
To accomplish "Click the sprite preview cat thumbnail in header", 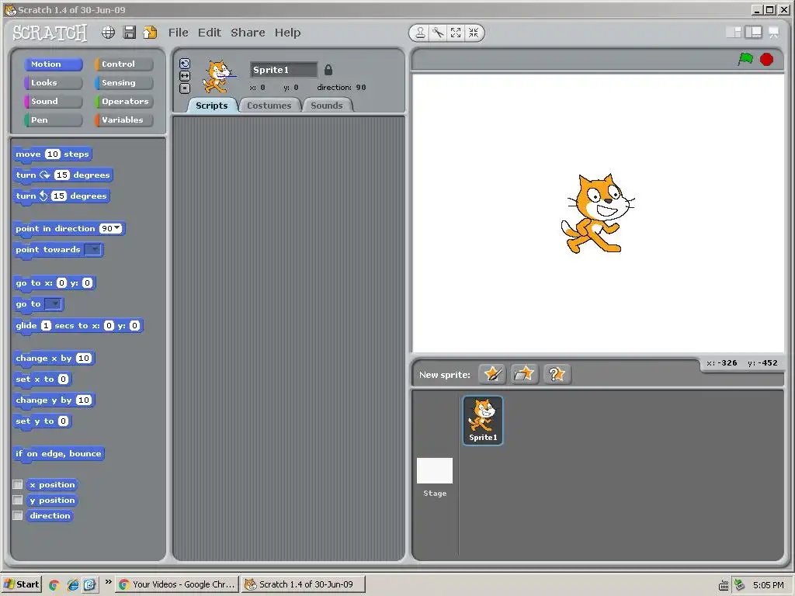I will coord(219,76).
